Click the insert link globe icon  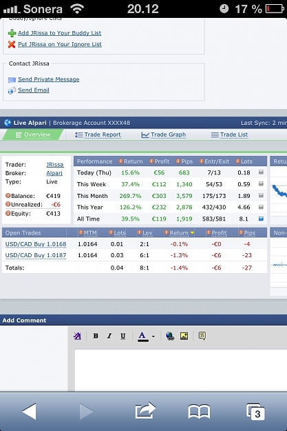[170, 336]
